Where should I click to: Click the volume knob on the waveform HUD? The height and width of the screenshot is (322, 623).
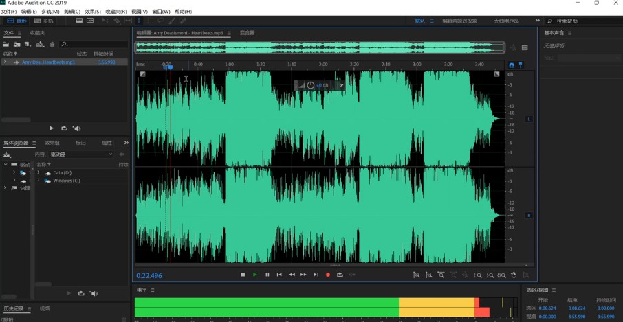(311, 85)
